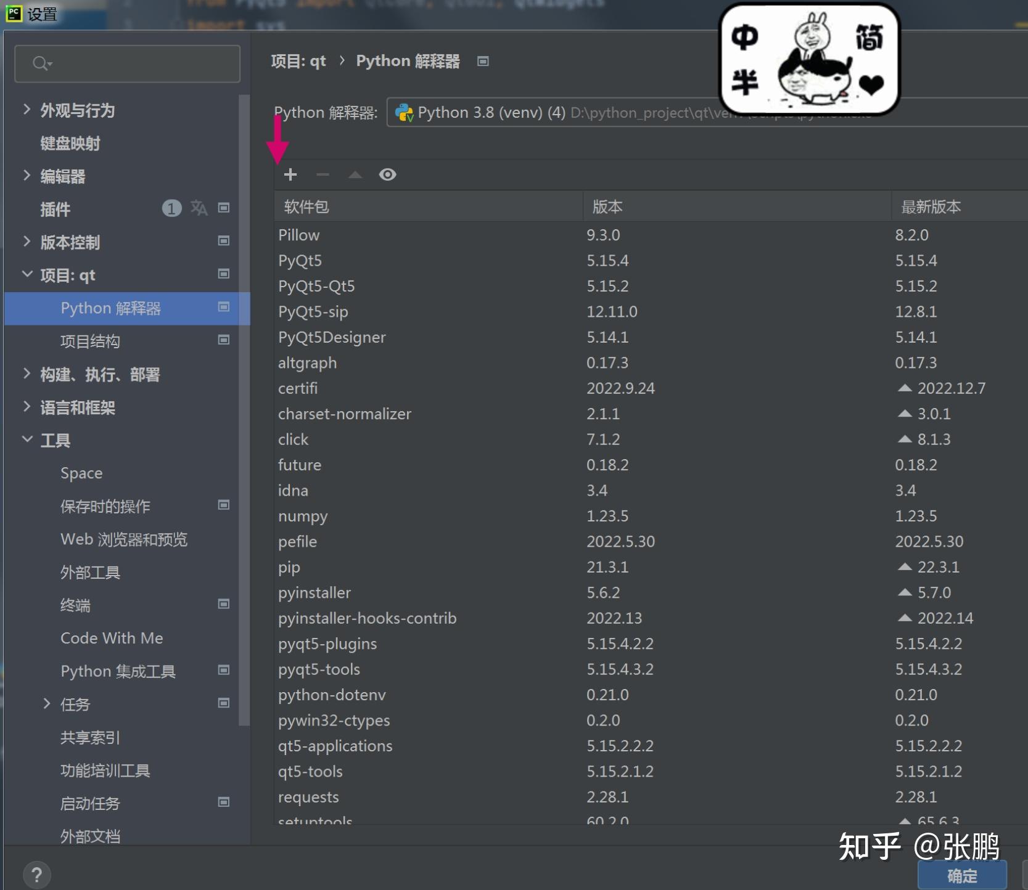The height and width of the screenshot is (890, 1028).
Task: Click the notification badge on 插件
Action: (x=171, y=208)
